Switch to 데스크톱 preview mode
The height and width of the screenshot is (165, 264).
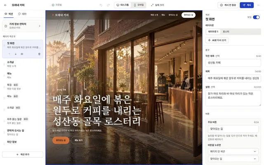click(123, 5)
